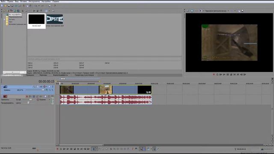The image size is (274, 154).
Task: Insert a region from bottom toolbar
Action: [136, 149]
